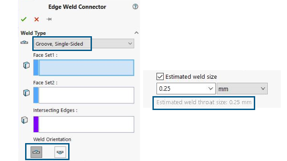Screen dimensions: 287x161
Task: Click inside the Face Set1 selection box
Action: coord(86,68)
